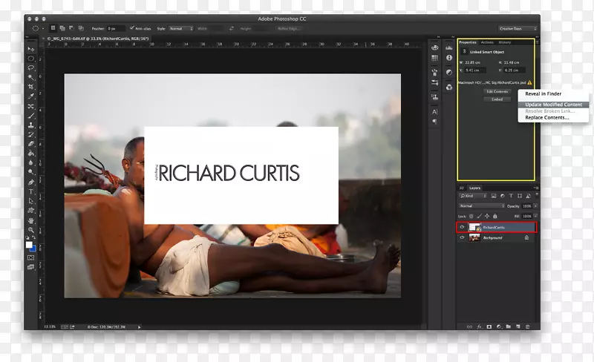594x362 pixels.
Task: Open the Paragraph panel icon
Action: tap(434, 122)
